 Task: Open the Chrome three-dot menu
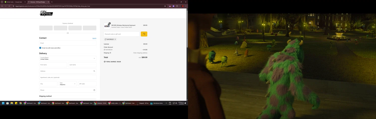pos(186,6)
